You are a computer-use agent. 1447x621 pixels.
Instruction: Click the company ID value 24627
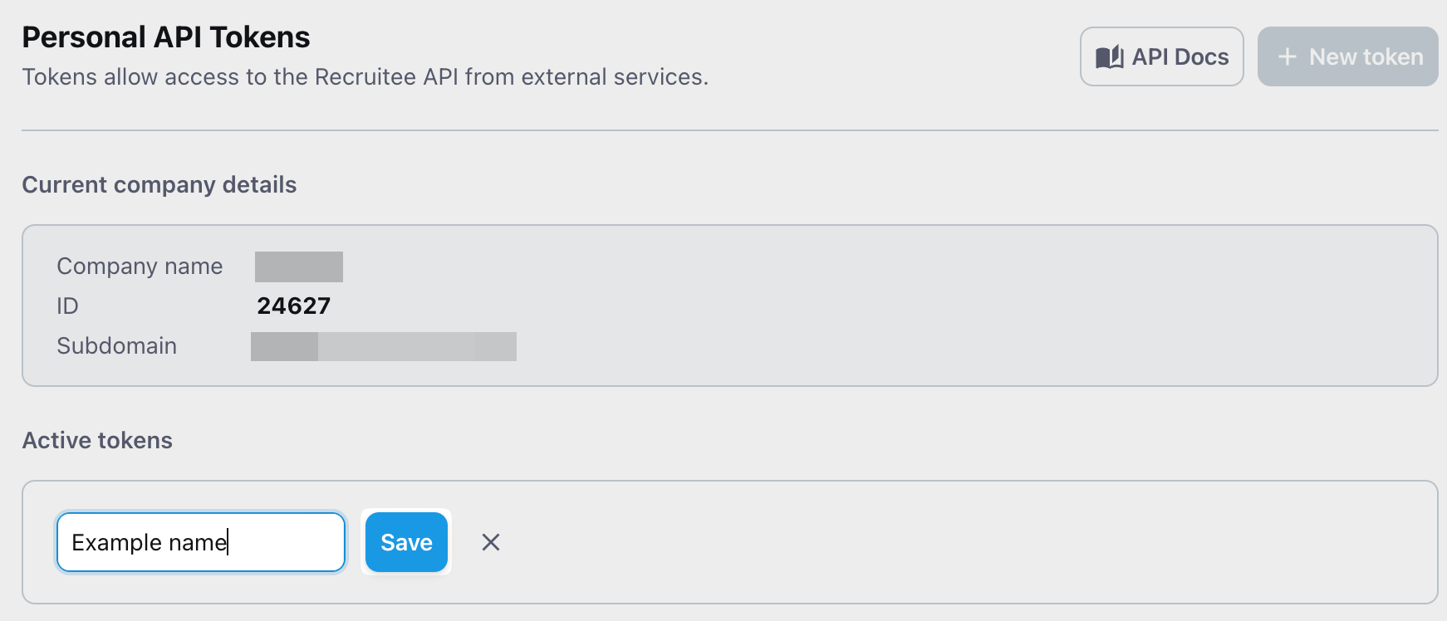[x=293, y=306]
